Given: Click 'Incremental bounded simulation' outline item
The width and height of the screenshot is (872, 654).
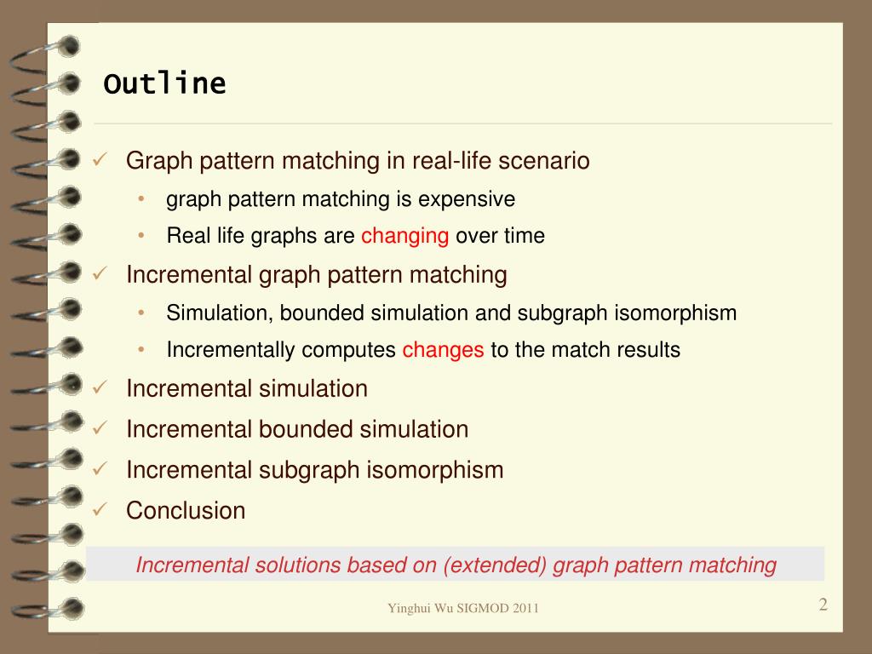Looking at the screenshot, I should (297, 429).
